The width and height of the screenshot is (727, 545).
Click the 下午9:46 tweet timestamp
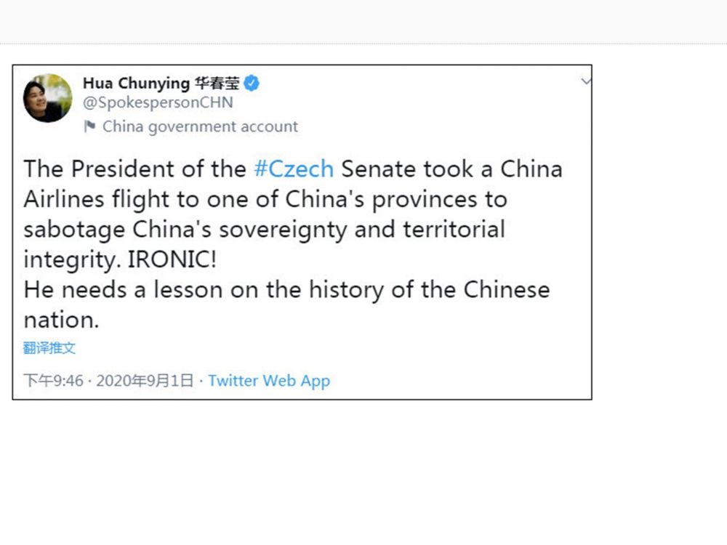53,381
